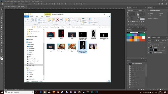This screenshot has height=94, width=168.
Task: Click Explorer search box
Action: (x=105, y=27)
